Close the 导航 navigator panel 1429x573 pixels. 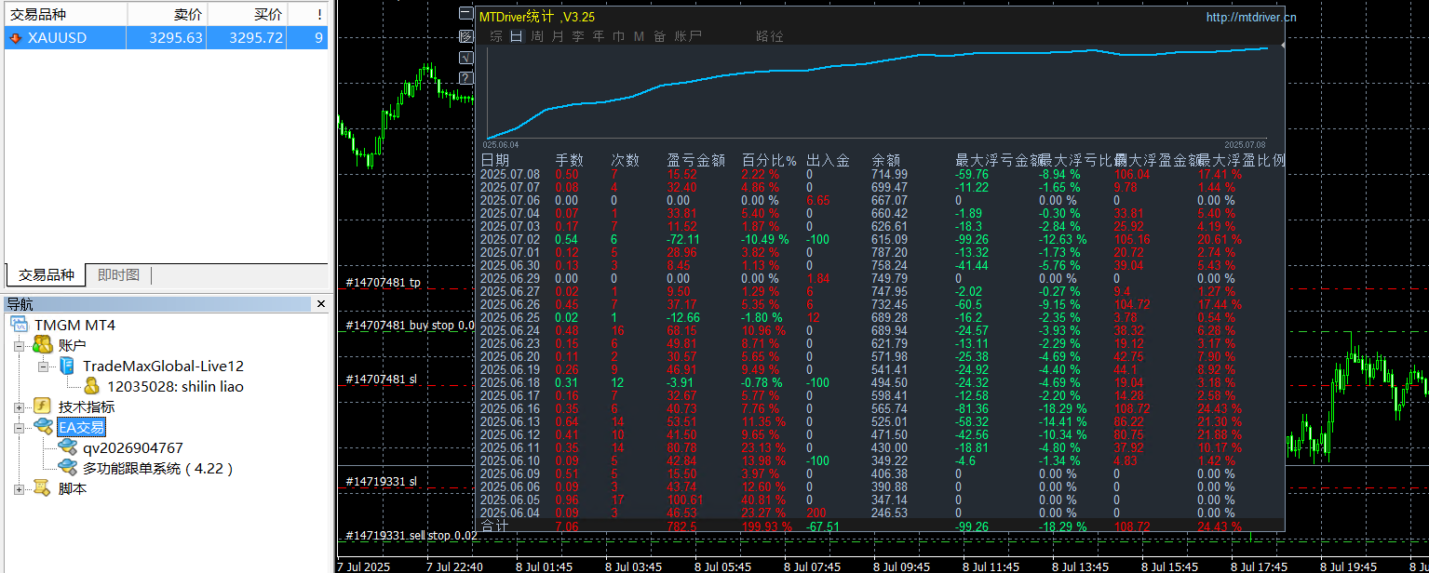click(x=321, y=304)
